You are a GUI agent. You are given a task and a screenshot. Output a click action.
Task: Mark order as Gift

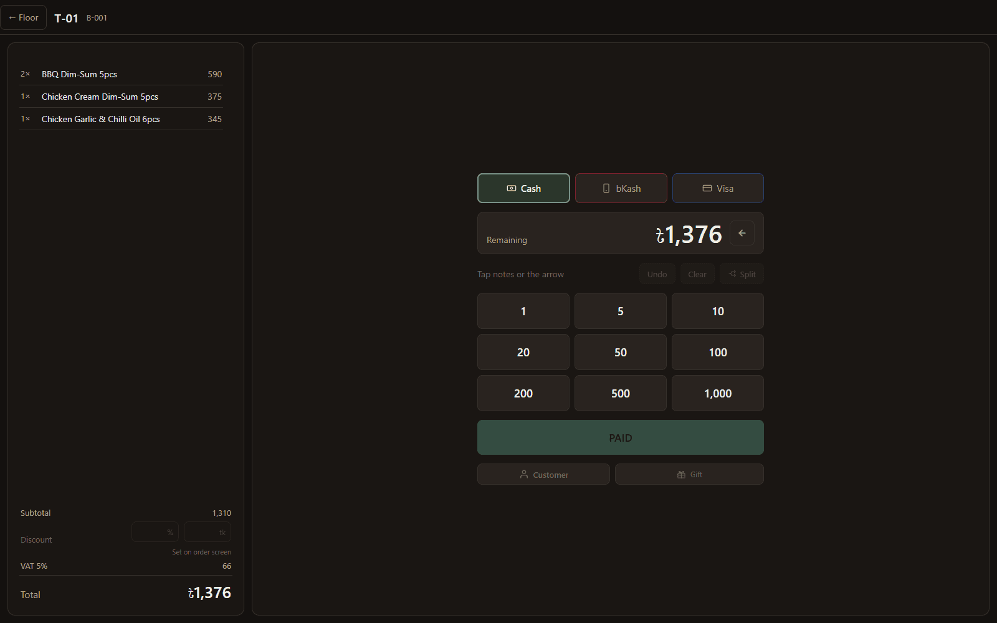[x=689, y=474]
